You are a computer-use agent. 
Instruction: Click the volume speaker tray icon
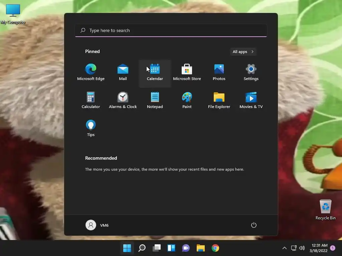tap(302, 248)
